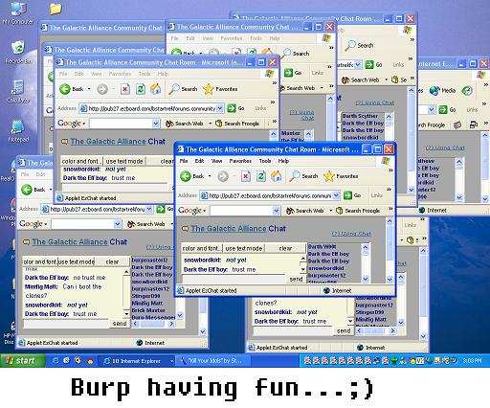Viewport: 490px width, 408px height.
Task: Open Favorites menu in front chat window
Action: pyautogui.click(x=240, y=161)
